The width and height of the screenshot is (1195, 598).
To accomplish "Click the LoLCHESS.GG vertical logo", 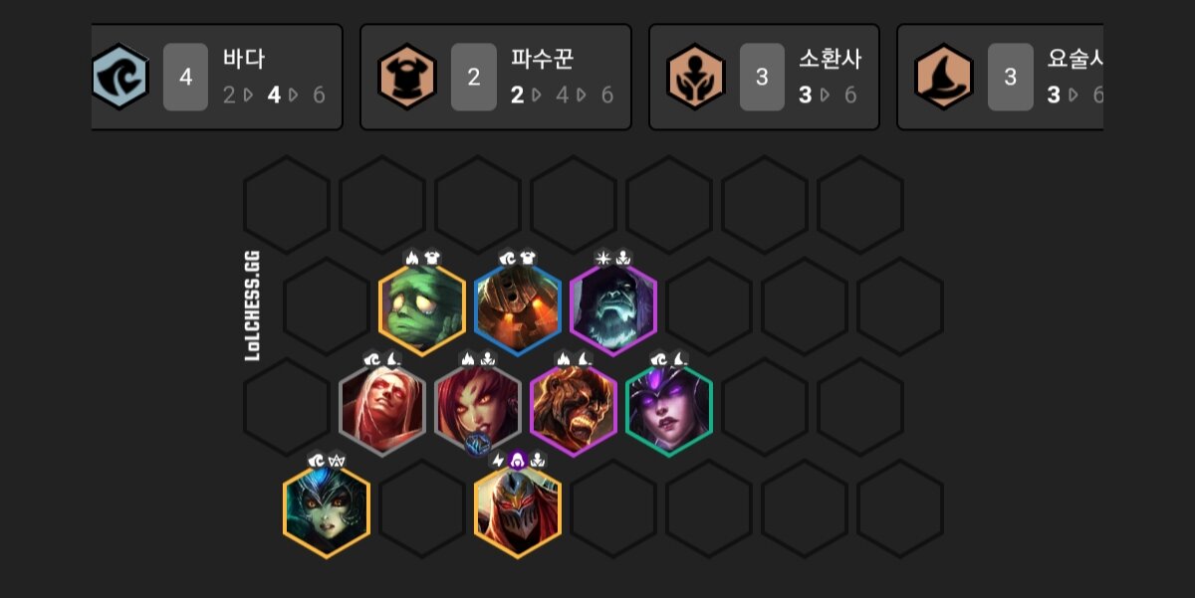I will [252, 304].
